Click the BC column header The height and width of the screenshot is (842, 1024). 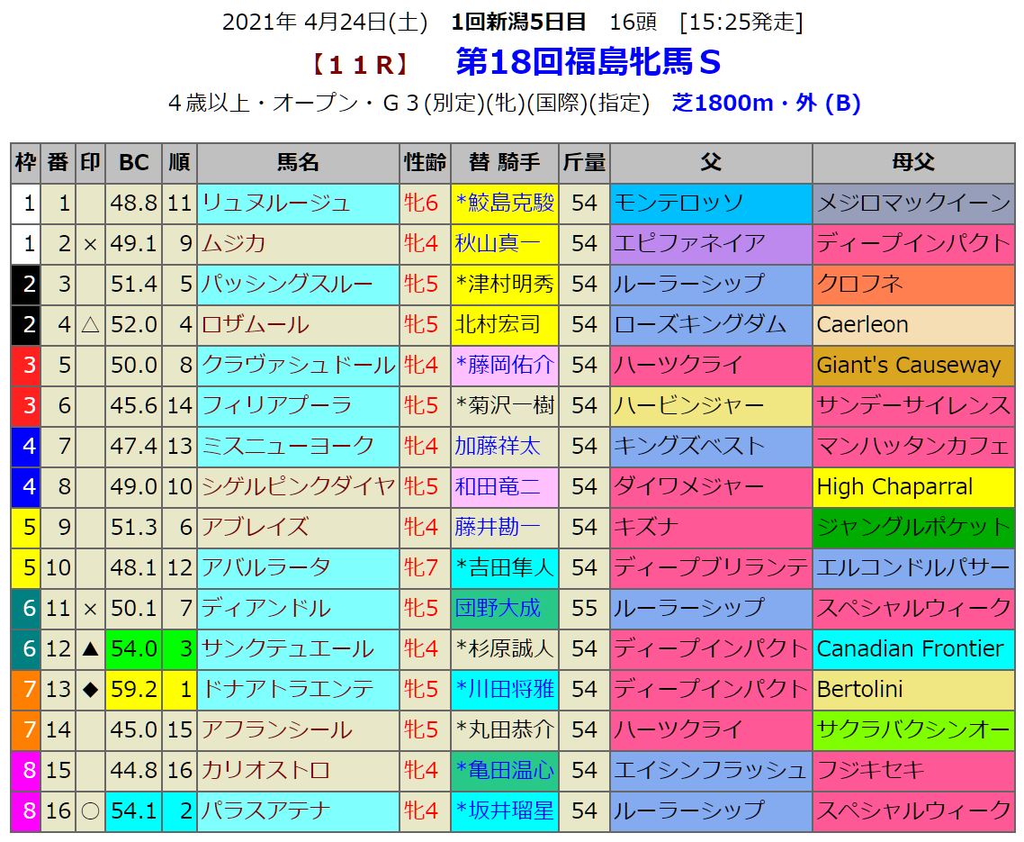tap(134, 163)
